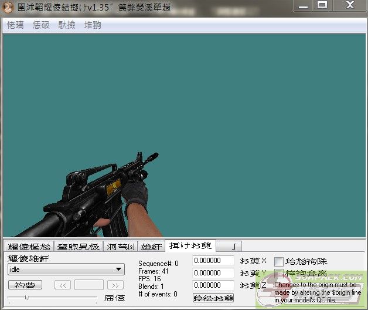Step to previous frame with << button
Screen dimensions: 368x310
pyautogui.click(x=62, y=285)
